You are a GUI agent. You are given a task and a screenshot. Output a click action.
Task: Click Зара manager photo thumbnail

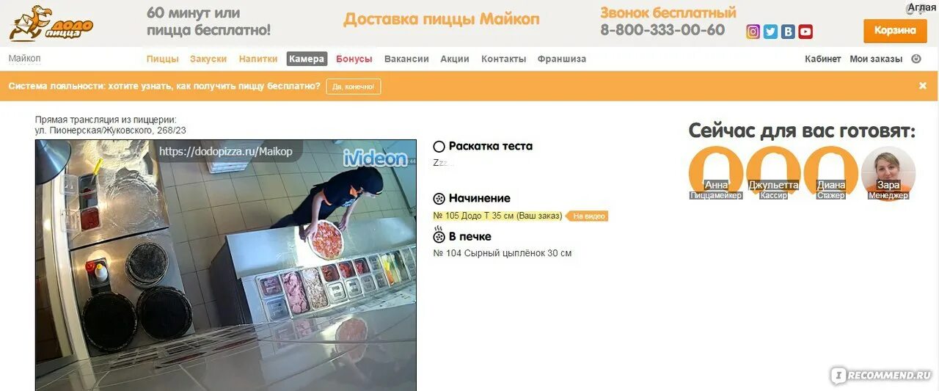888,173
